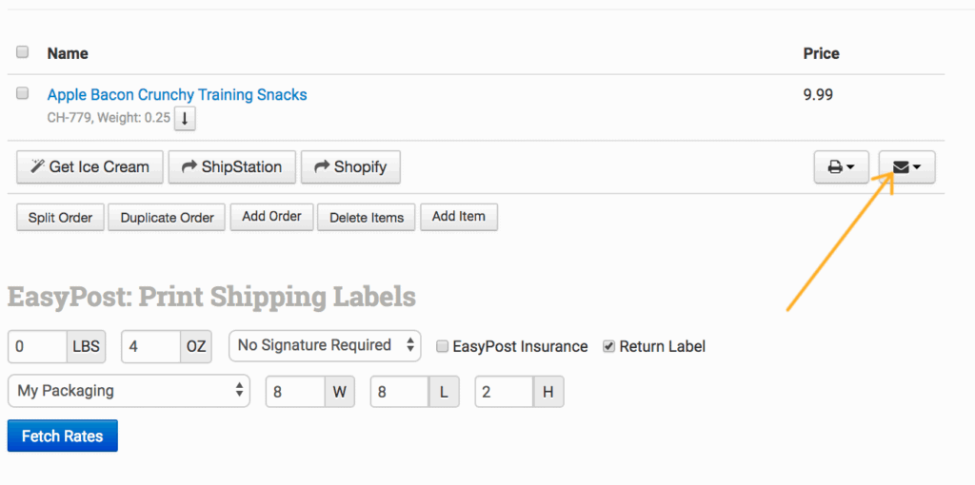Open the printer options dropdown

(x=841, y=167)
